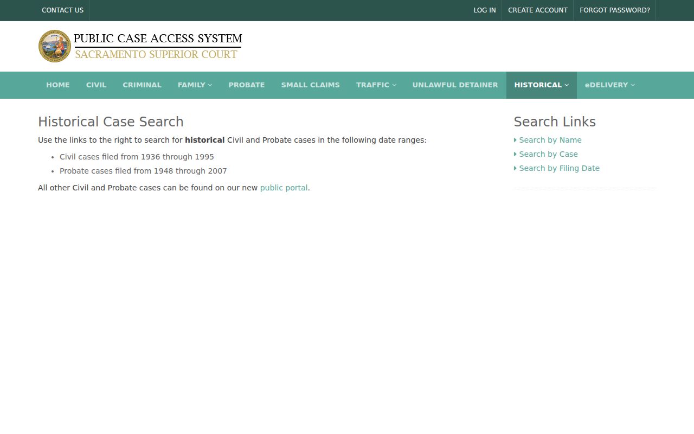Open the Probate menu item
Image resolution: width=694 pixels, height=434 pixels.
click(247, 85)
